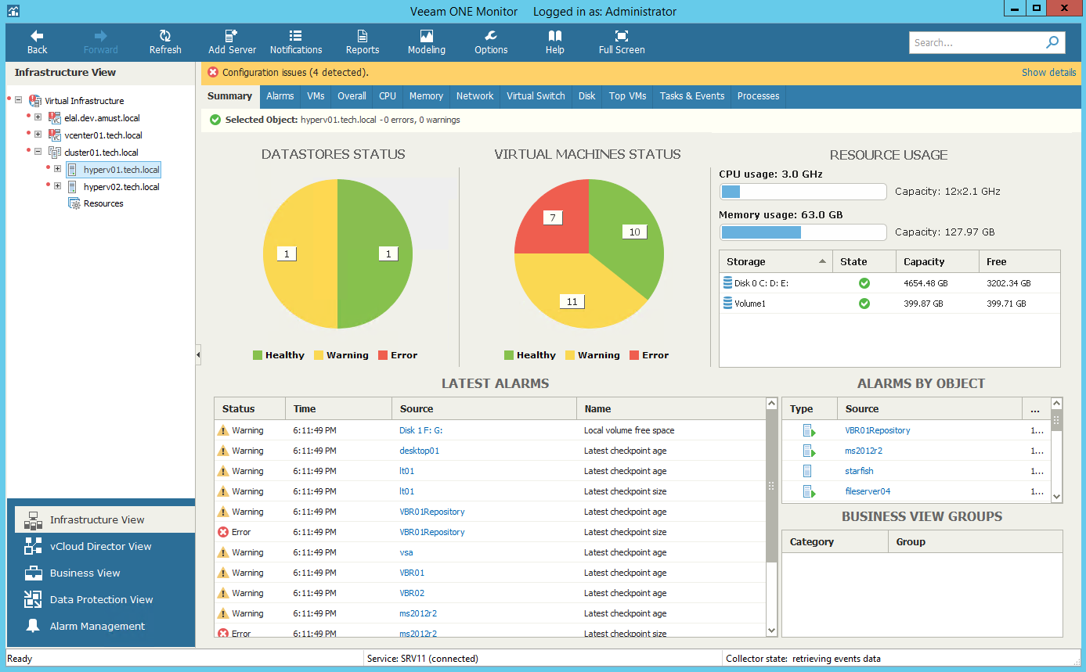Collapse the cluster01.tech.local tree node
The width and height of the screenshot is (1086, 672).
click(x=38, y=153)
